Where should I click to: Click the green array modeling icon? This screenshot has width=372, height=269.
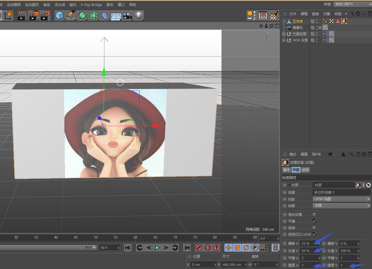pos(94,15)
